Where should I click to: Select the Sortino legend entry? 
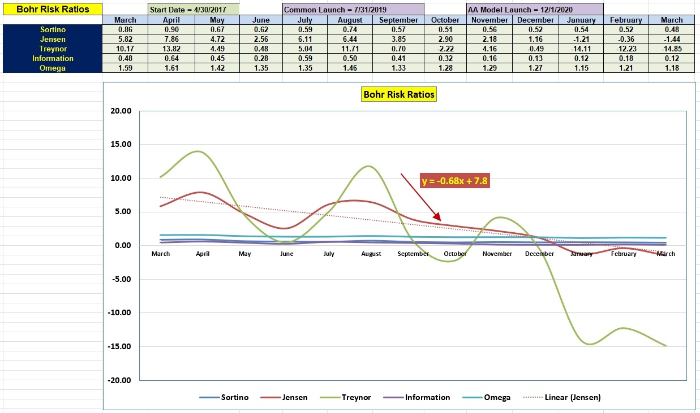(224, 397)
